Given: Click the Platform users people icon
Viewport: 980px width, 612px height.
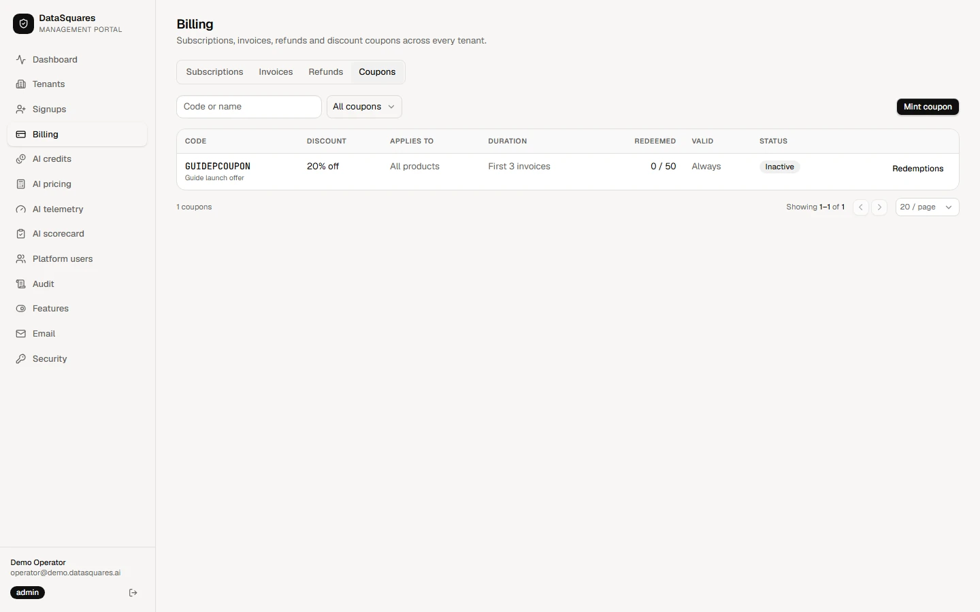Looking at the screenshot, I should point(21,259).
